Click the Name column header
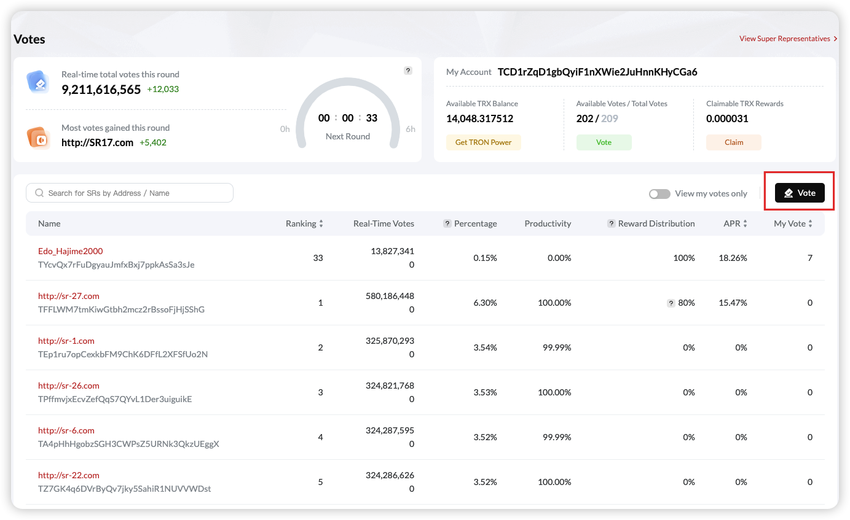850x520 pixels. 49,223
